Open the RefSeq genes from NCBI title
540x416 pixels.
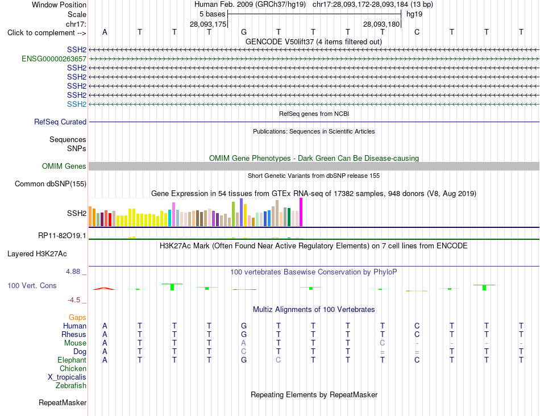(x=314, y=114)
